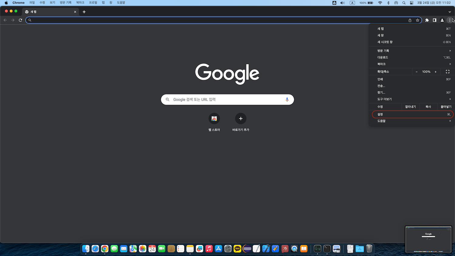This screenshot has width=455, height=256.
Task: Open Activity Monitor in the Dock
Action: [x=317, y=249]
